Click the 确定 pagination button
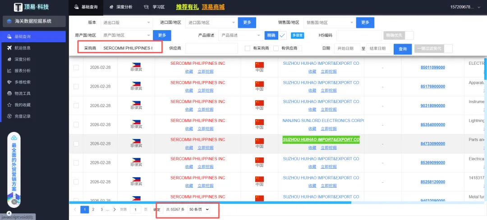Screen dimensions: 487x220 point(156,210)
